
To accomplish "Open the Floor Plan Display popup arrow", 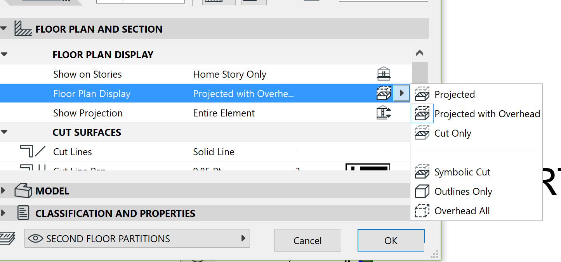I will click(402, 94).
